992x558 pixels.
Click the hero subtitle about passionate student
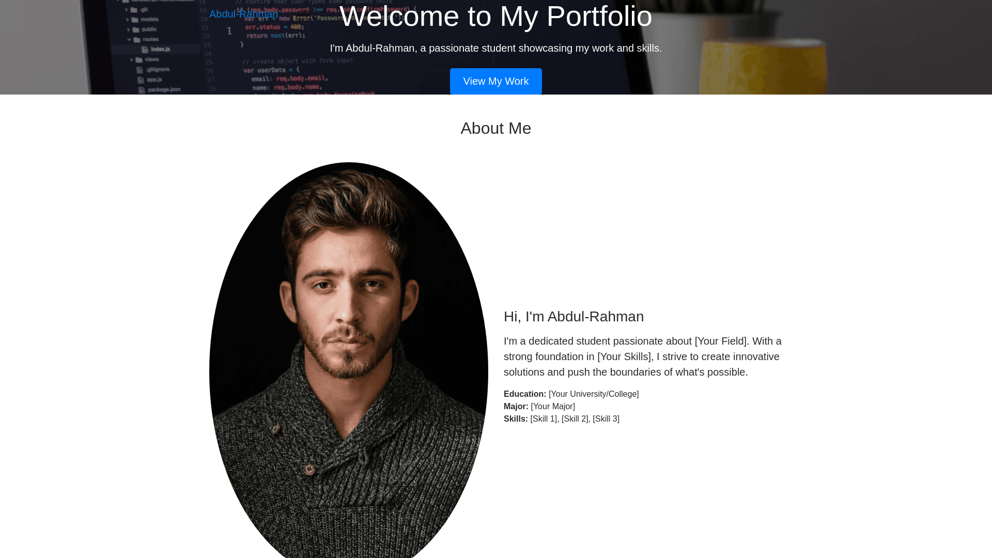pos(495,48)
